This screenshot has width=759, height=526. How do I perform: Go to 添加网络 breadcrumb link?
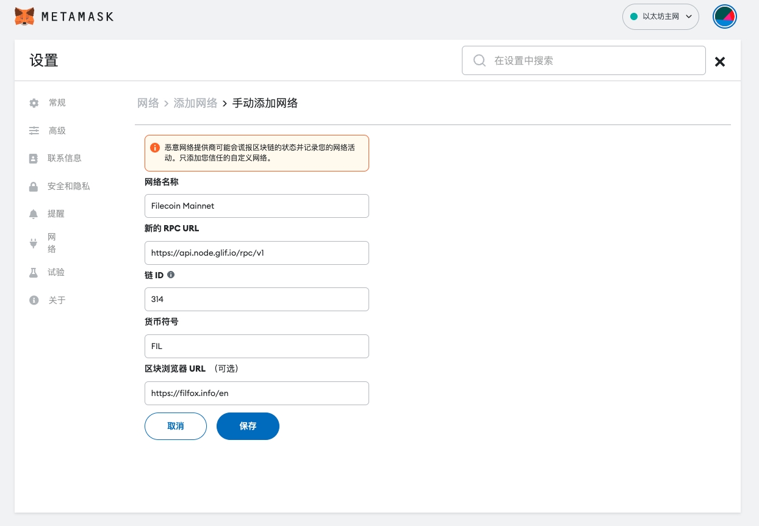[195, 103]
